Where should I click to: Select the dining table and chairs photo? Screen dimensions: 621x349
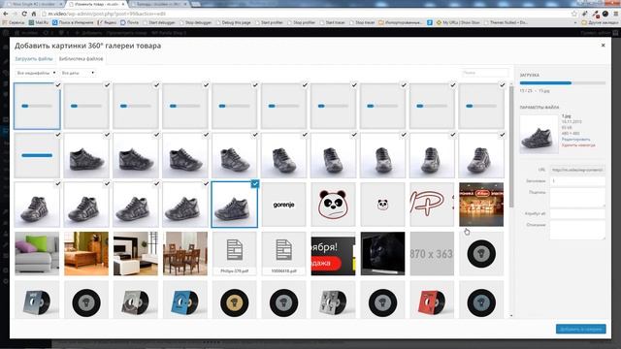185,254
